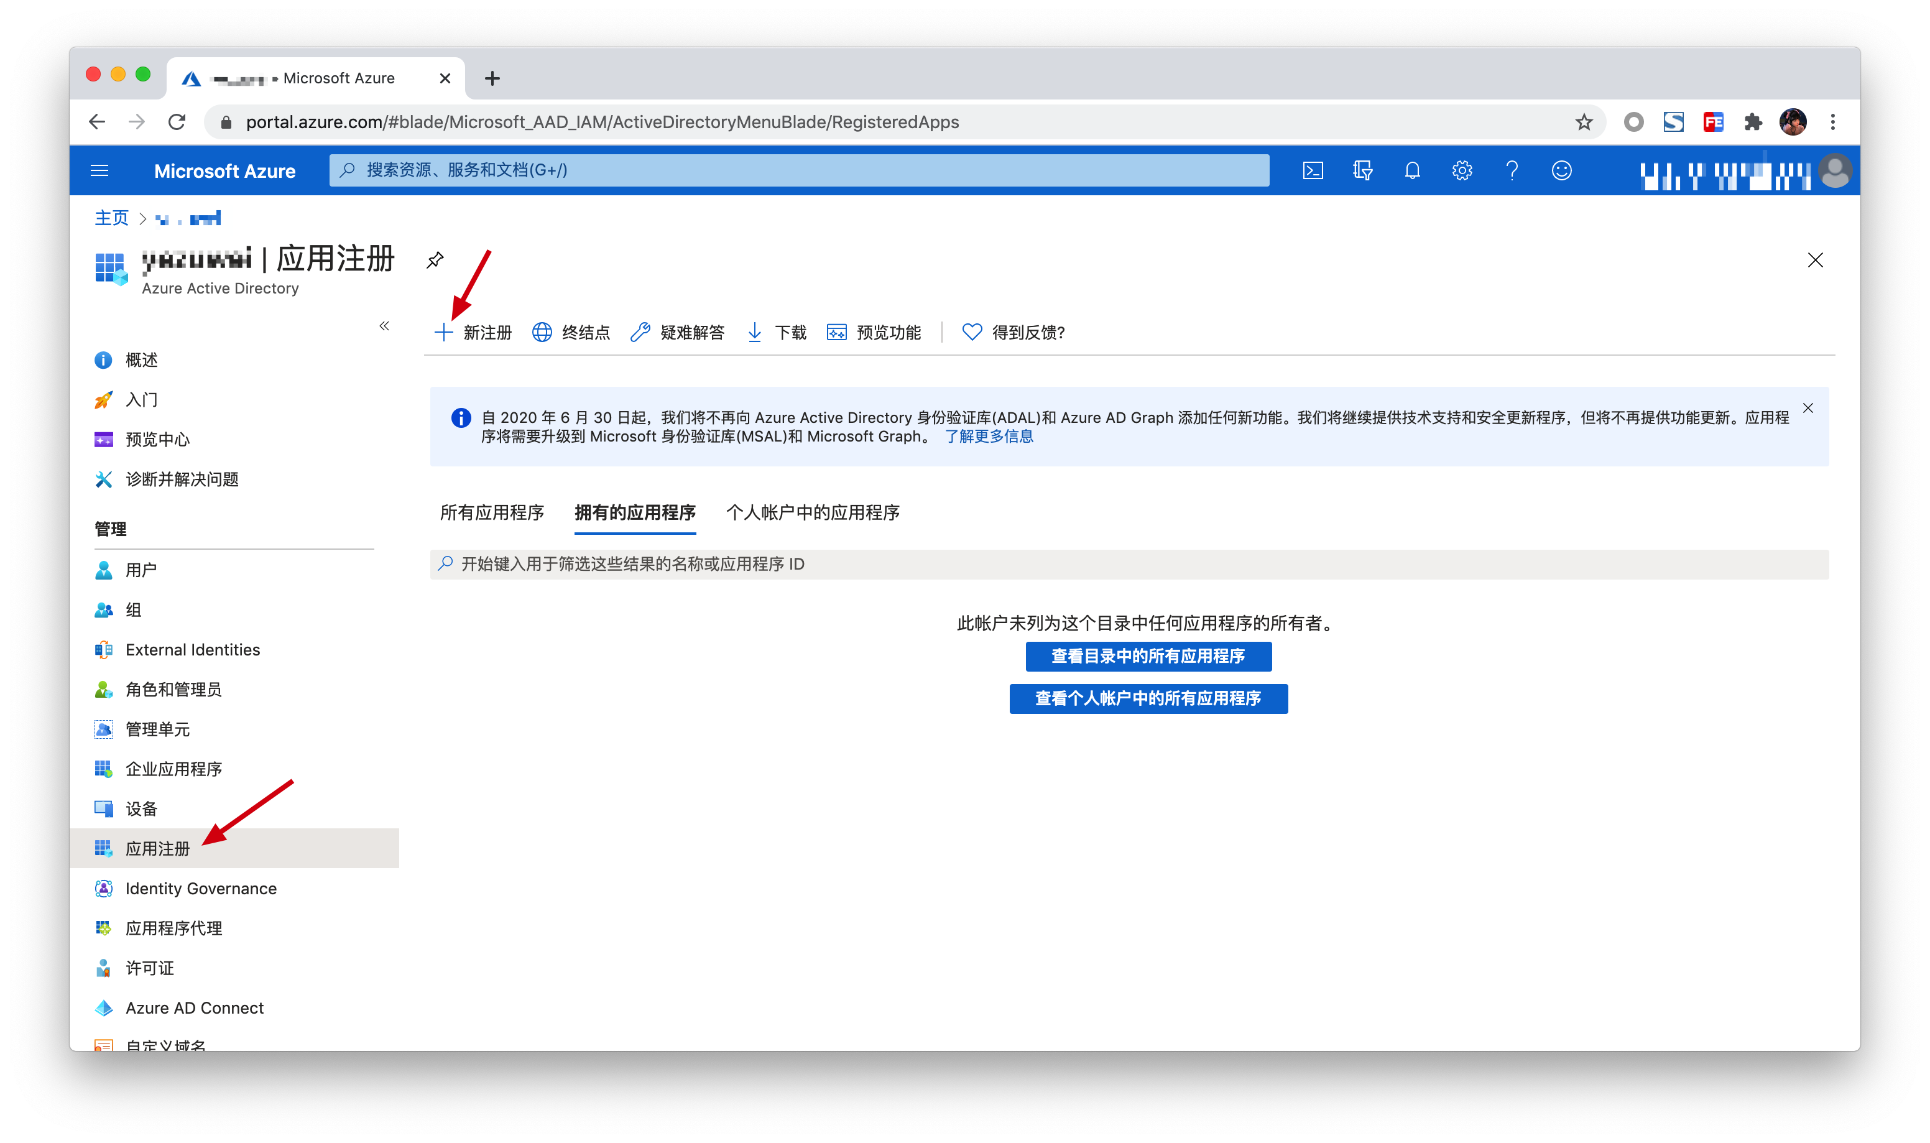Switch to the 个人帐户中的应用程序 tab

pyautogui.click(x=812, y=512)
